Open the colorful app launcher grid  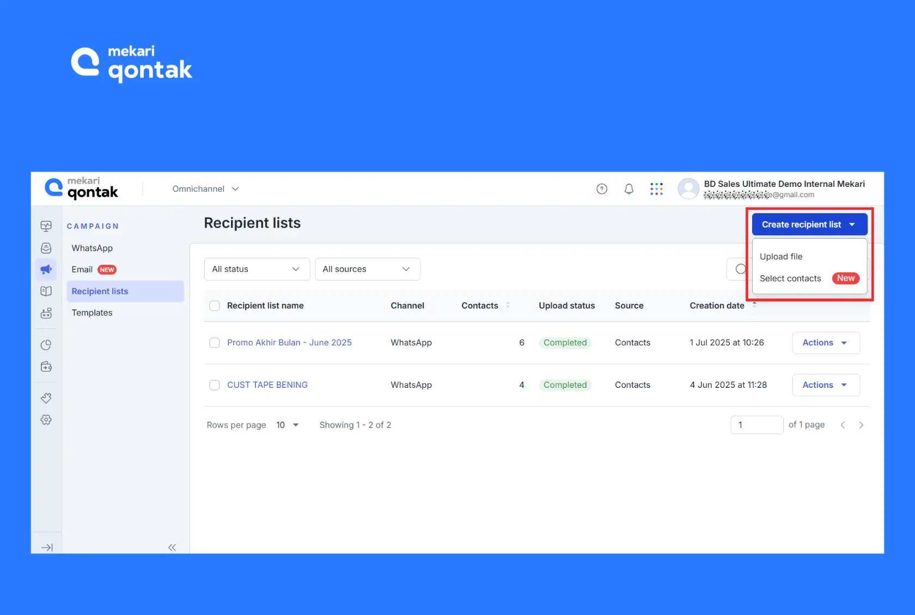(656, 189)
